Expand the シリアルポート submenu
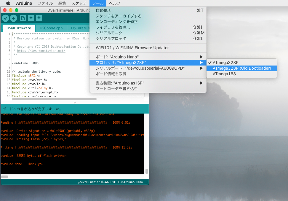Screen dimensions: 288x201 pos(148,68)
